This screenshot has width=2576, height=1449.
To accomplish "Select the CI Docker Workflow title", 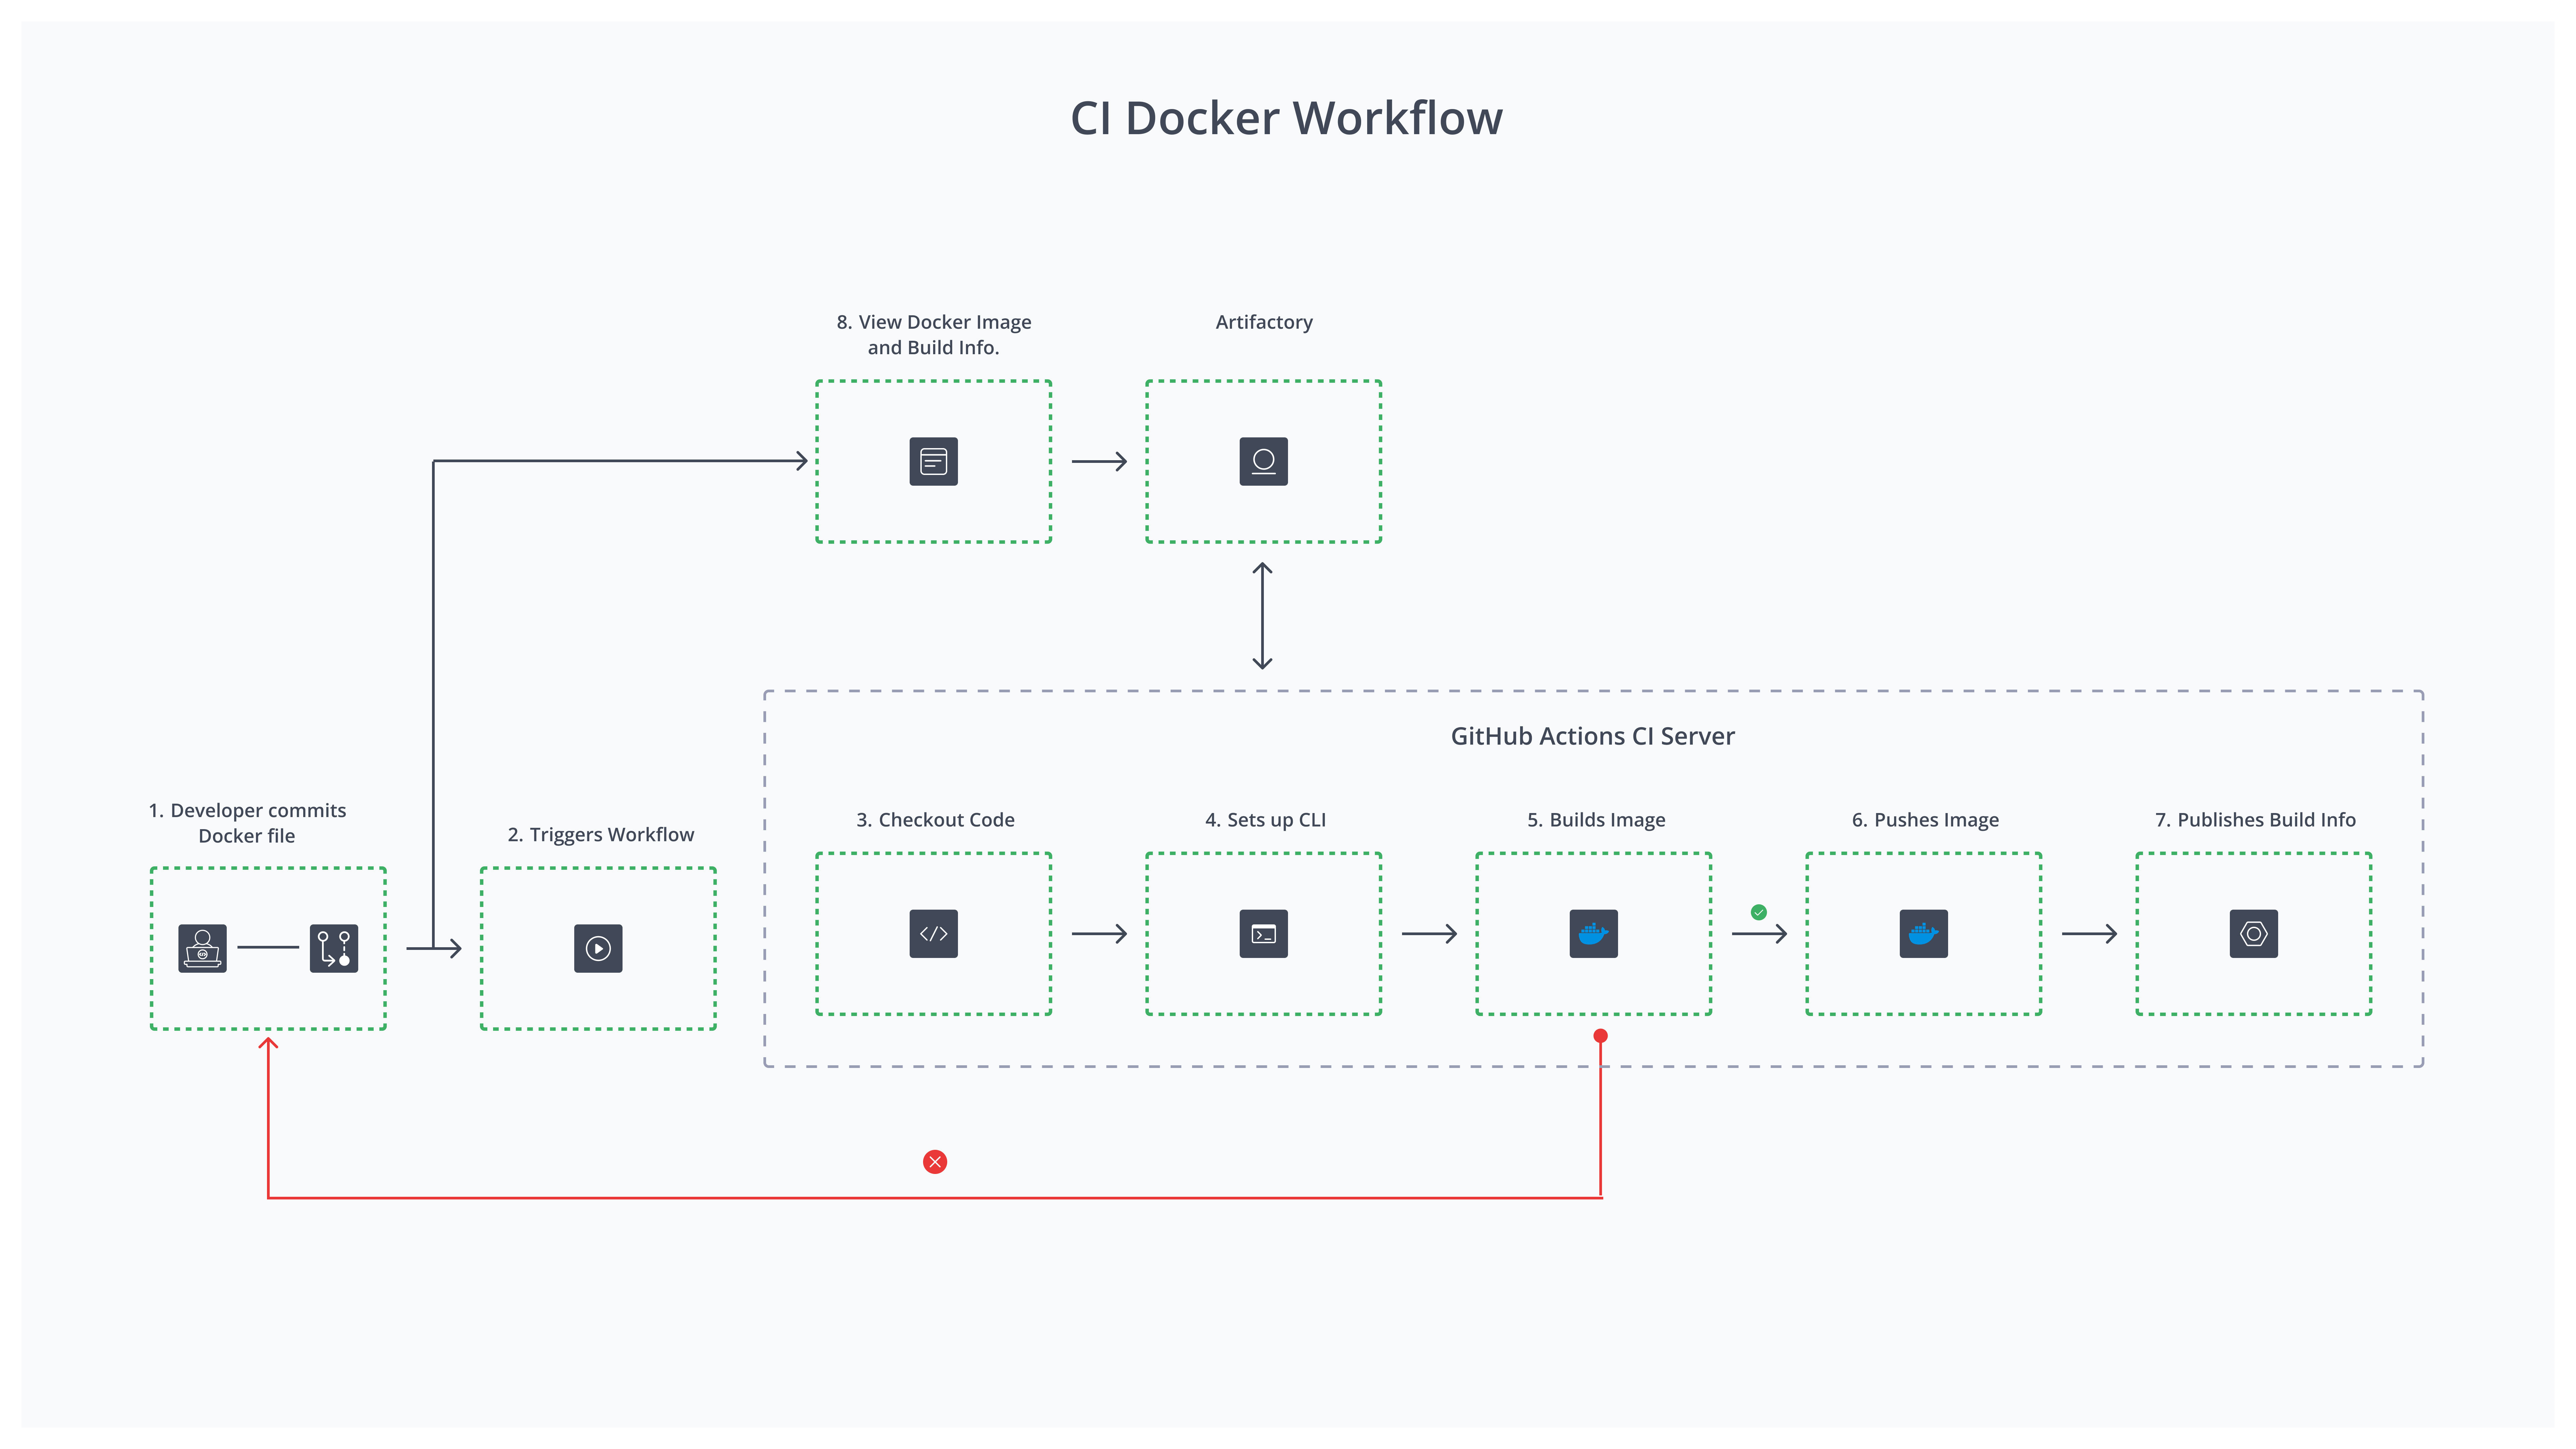I will (1287, 117).
